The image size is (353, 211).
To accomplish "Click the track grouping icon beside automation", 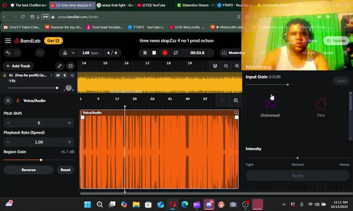I will 71,66.
